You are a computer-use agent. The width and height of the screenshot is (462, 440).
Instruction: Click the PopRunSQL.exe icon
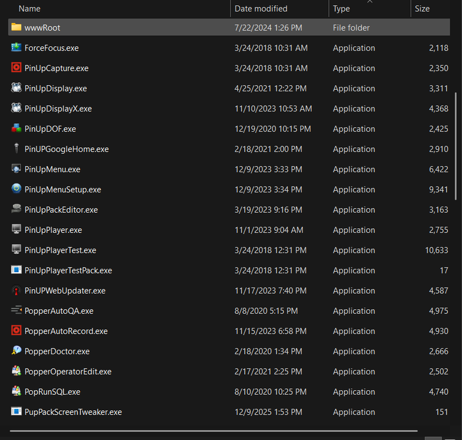click(x=16, y=391)
